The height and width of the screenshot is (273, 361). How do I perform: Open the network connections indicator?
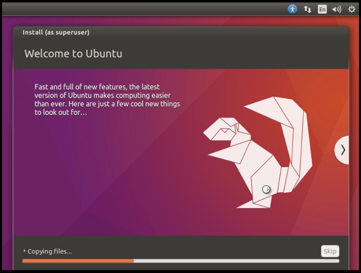(308, 9)
